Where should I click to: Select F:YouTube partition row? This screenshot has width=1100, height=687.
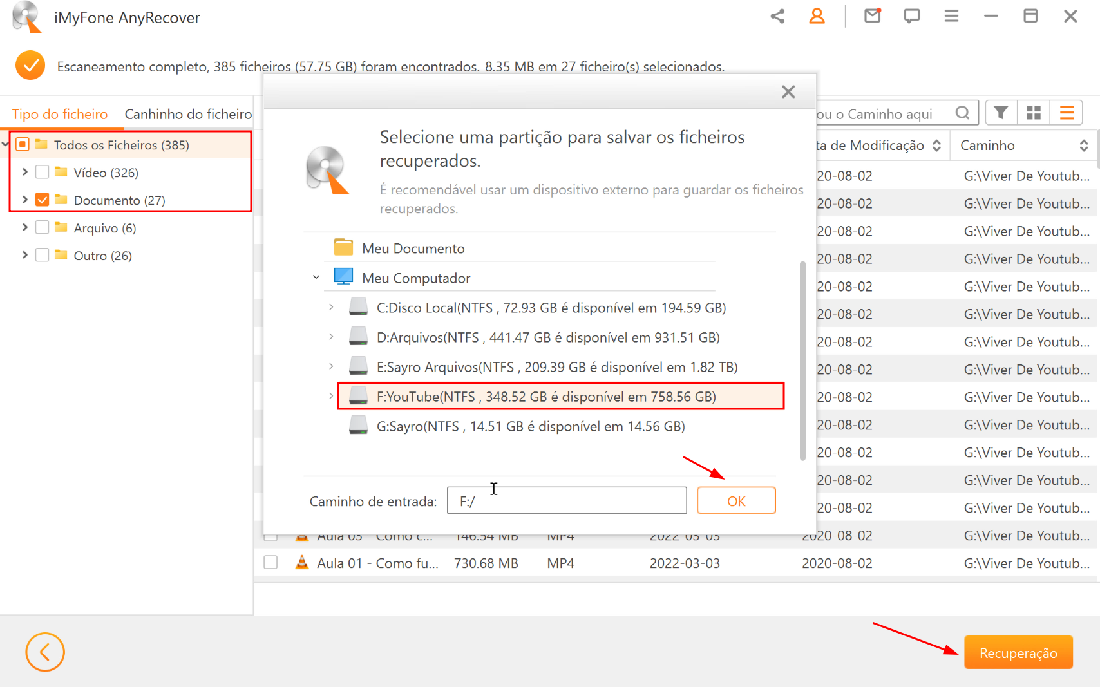[x=560, y=396]
